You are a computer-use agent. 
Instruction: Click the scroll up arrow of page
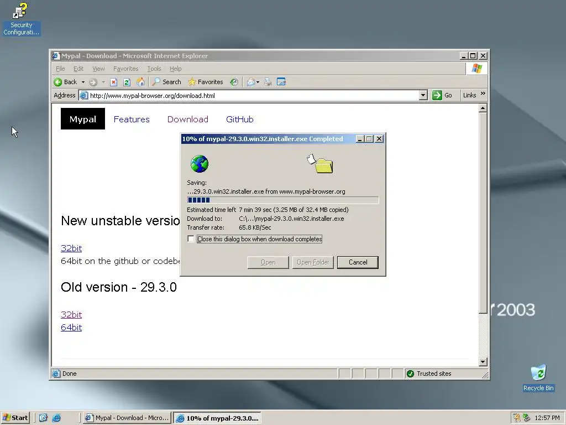point(483,108)
